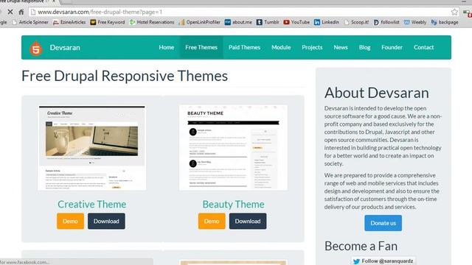This screenshot has height=265, width=472.
Task: Go to the browser home page icon
Action: (21, 12)
